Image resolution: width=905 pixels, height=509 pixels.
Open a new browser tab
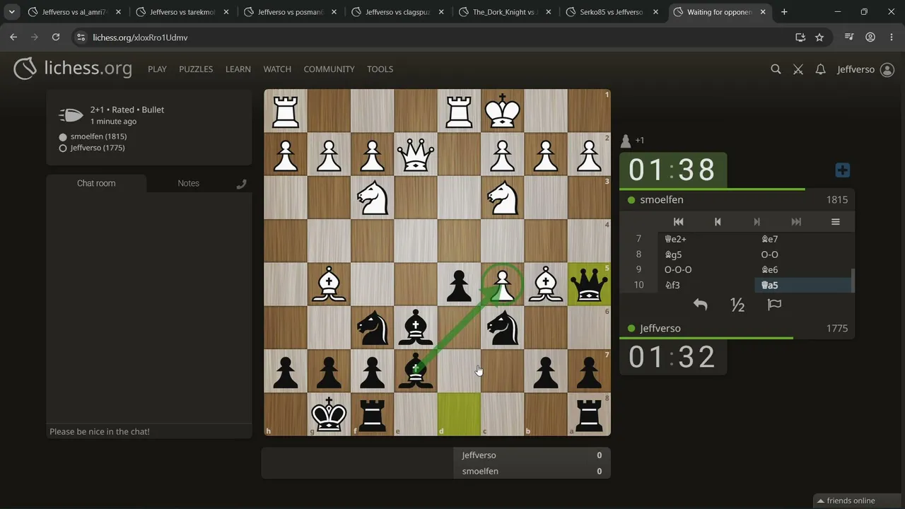pos(784,12)
